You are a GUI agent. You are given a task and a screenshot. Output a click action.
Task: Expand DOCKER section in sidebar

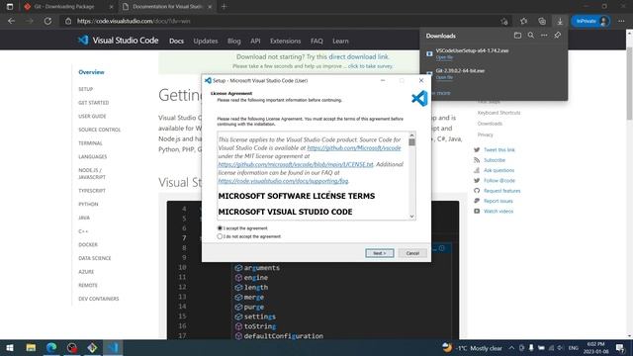(x=88, y=244)
